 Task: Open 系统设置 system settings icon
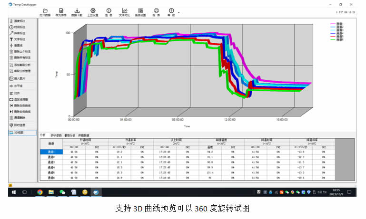(x=140, y=12)
